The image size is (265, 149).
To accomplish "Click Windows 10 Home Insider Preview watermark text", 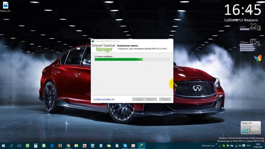I will coord(241,138).
